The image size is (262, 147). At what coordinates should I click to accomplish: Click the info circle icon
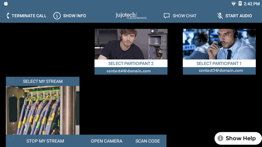[x=57, y=16]
